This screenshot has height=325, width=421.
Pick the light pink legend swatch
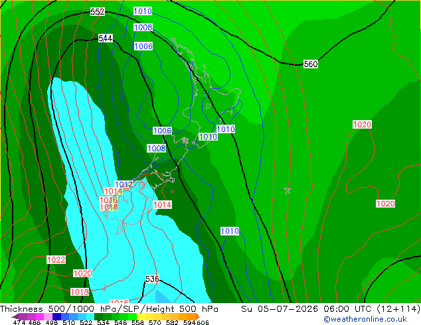(x=48, y=316)
